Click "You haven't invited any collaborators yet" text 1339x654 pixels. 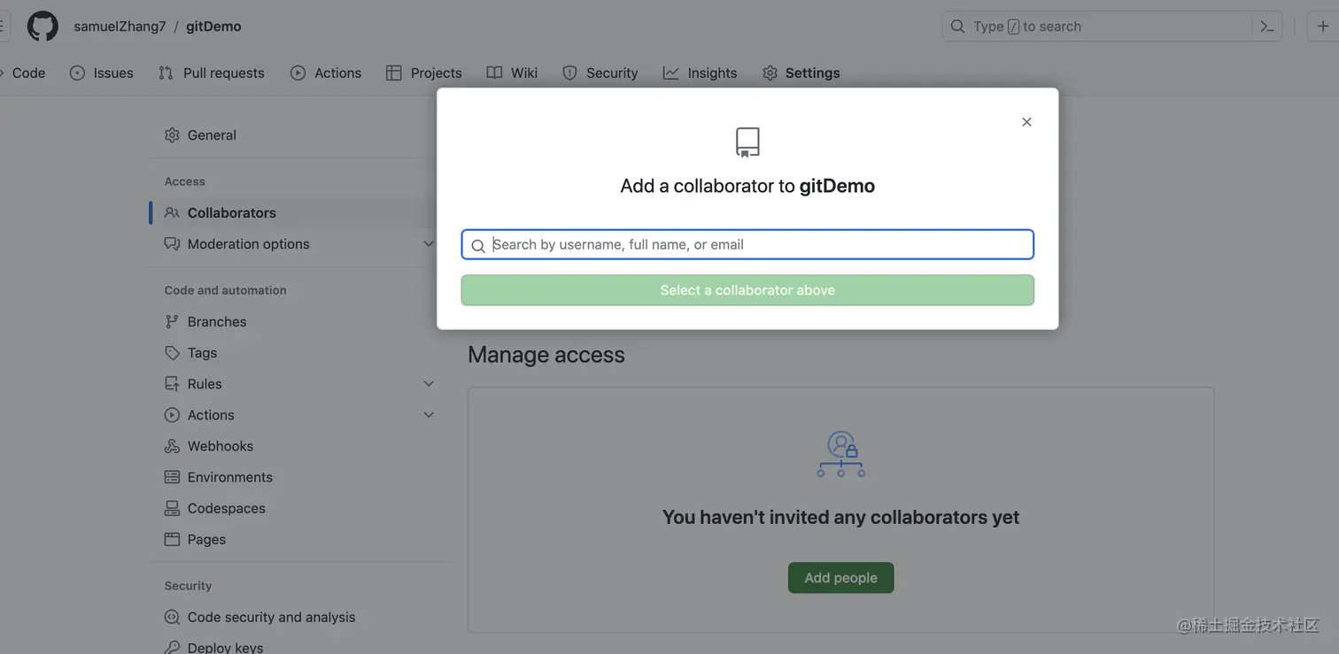(x=841, y=517)
